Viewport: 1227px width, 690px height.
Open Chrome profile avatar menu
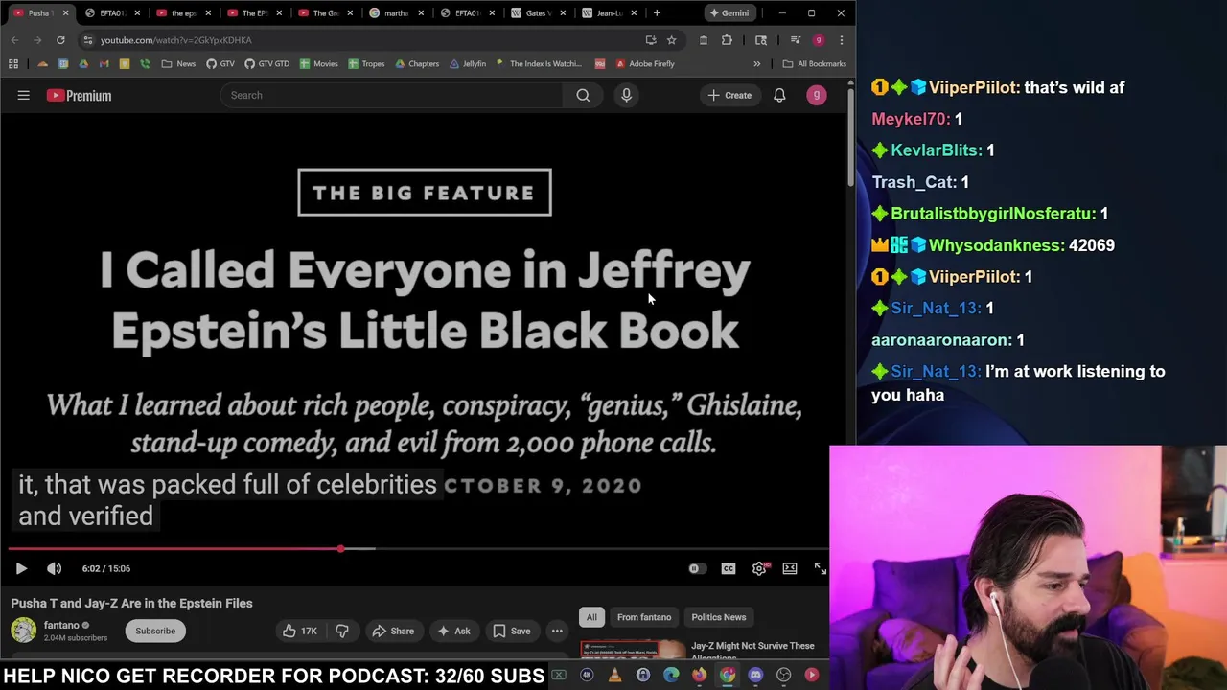pos(818,40)
